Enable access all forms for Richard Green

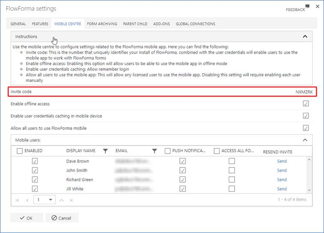(232, 179)
